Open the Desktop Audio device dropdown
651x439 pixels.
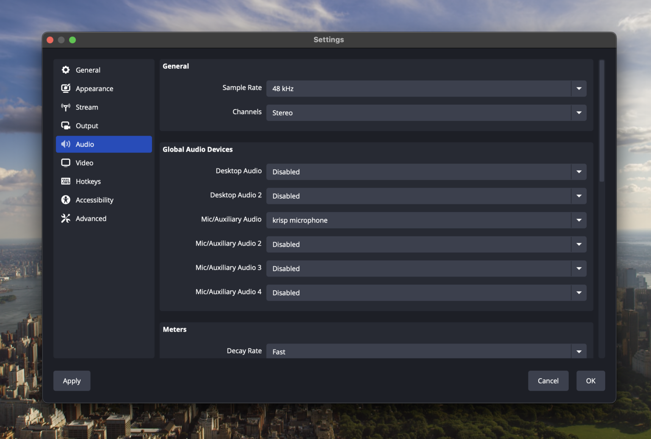(x=426, y=172)
